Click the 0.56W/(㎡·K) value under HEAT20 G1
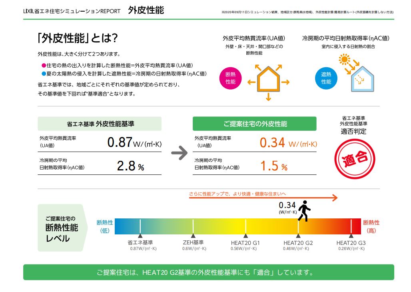This screenshot has height=292, width=411. pos(244,249)
